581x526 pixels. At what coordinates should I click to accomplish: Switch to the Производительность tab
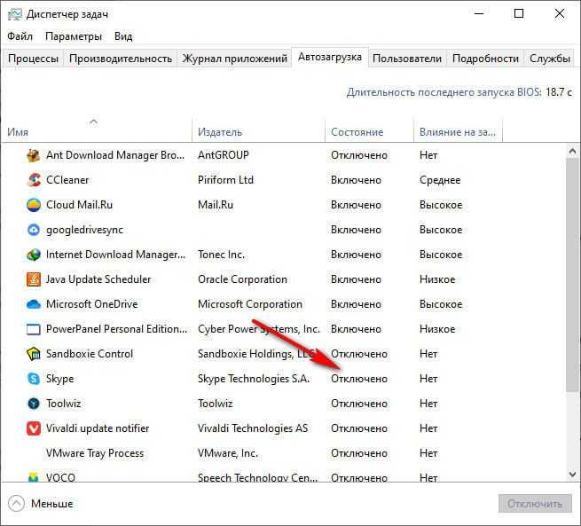coord(121,59)
